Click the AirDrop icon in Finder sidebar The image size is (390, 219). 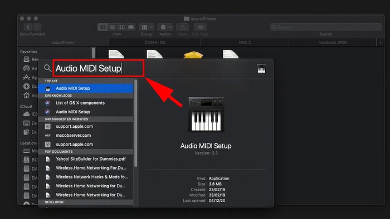pos(26,68)
